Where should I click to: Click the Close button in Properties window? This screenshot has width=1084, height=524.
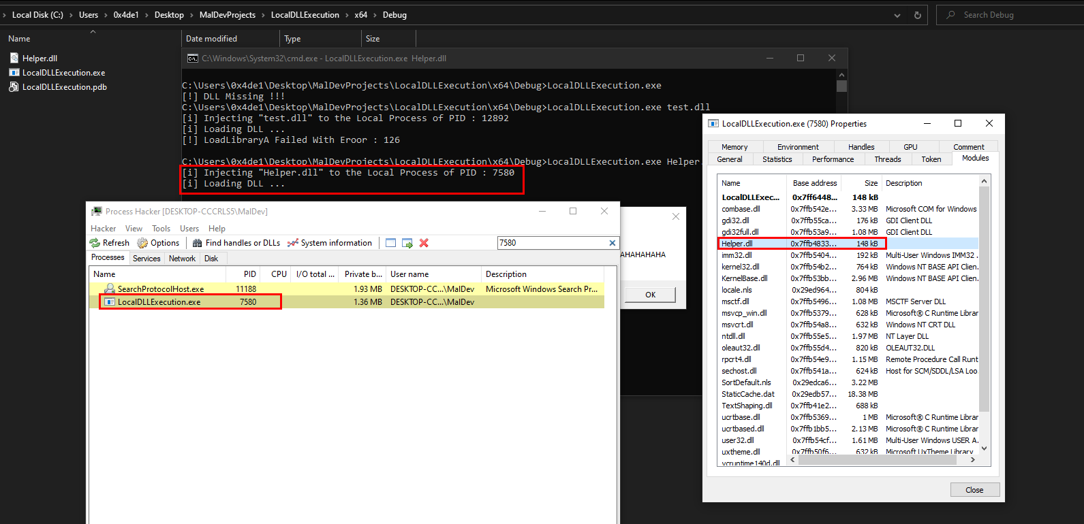(975, 490)
